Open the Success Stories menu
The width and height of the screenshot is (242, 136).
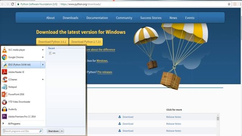(x=151, y=18)
